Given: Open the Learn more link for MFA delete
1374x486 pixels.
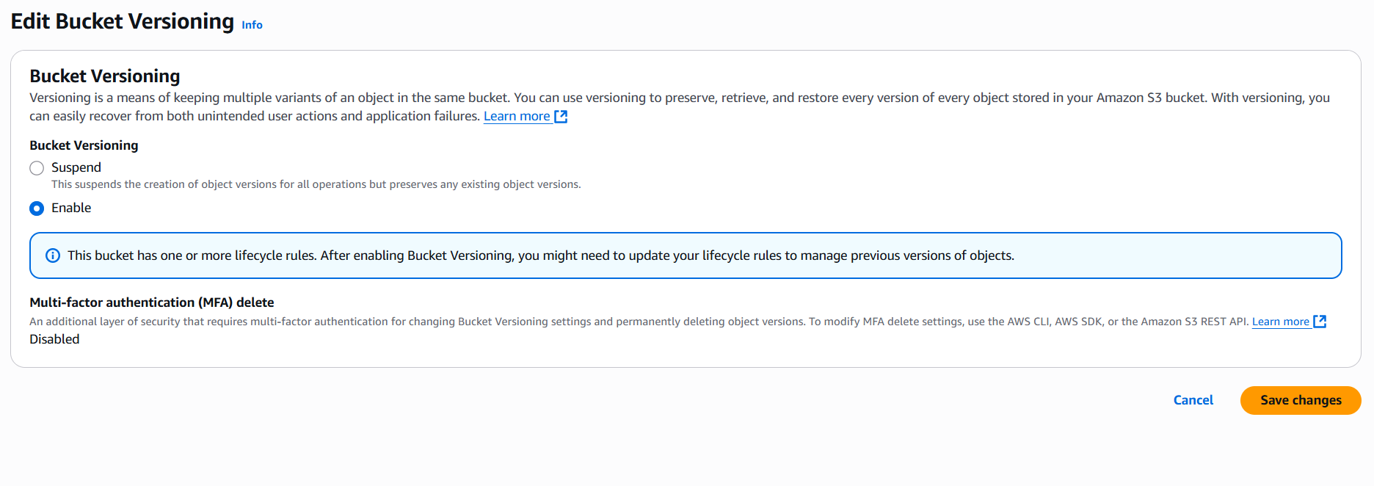Looking at the screenshot, I should pyautogui.click(x=1280, y=322).
